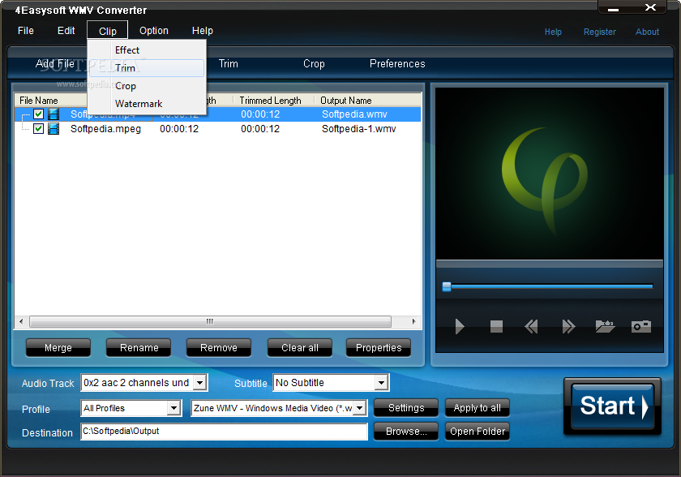
Task: Click the Open Folder button
Action: (x=478, y=432)
